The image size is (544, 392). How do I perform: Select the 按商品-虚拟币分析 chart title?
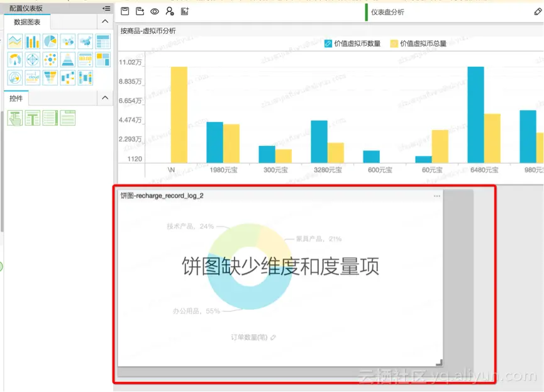point(148,31)
